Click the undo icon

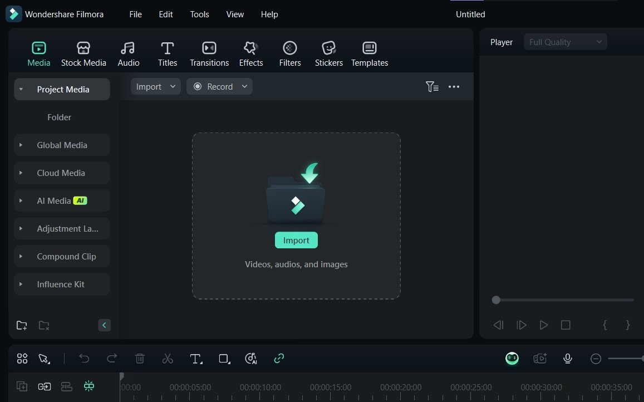coord(84,359)
